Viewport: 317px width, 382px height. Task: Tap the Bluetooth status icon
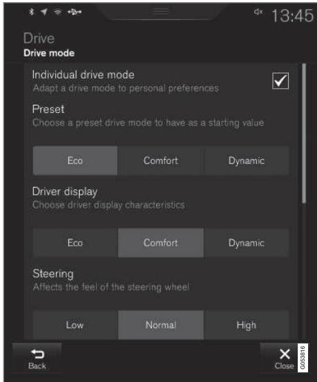point(31,12)
